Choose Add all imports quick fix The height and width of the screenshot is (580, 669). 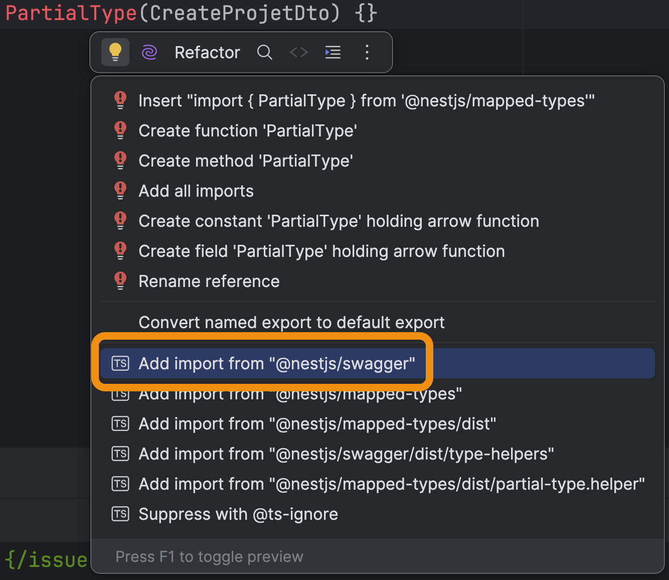pyautogui.click(x=196, y=191)
